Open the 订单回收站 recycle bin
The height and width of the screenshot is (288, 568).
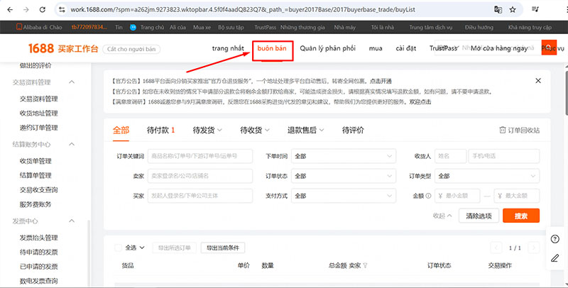520,131
